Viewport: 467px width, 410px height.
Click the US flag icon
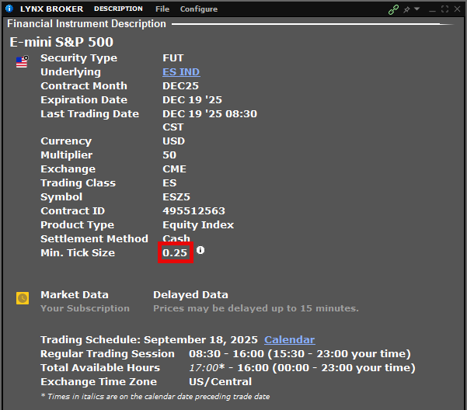tap(22, 62)
